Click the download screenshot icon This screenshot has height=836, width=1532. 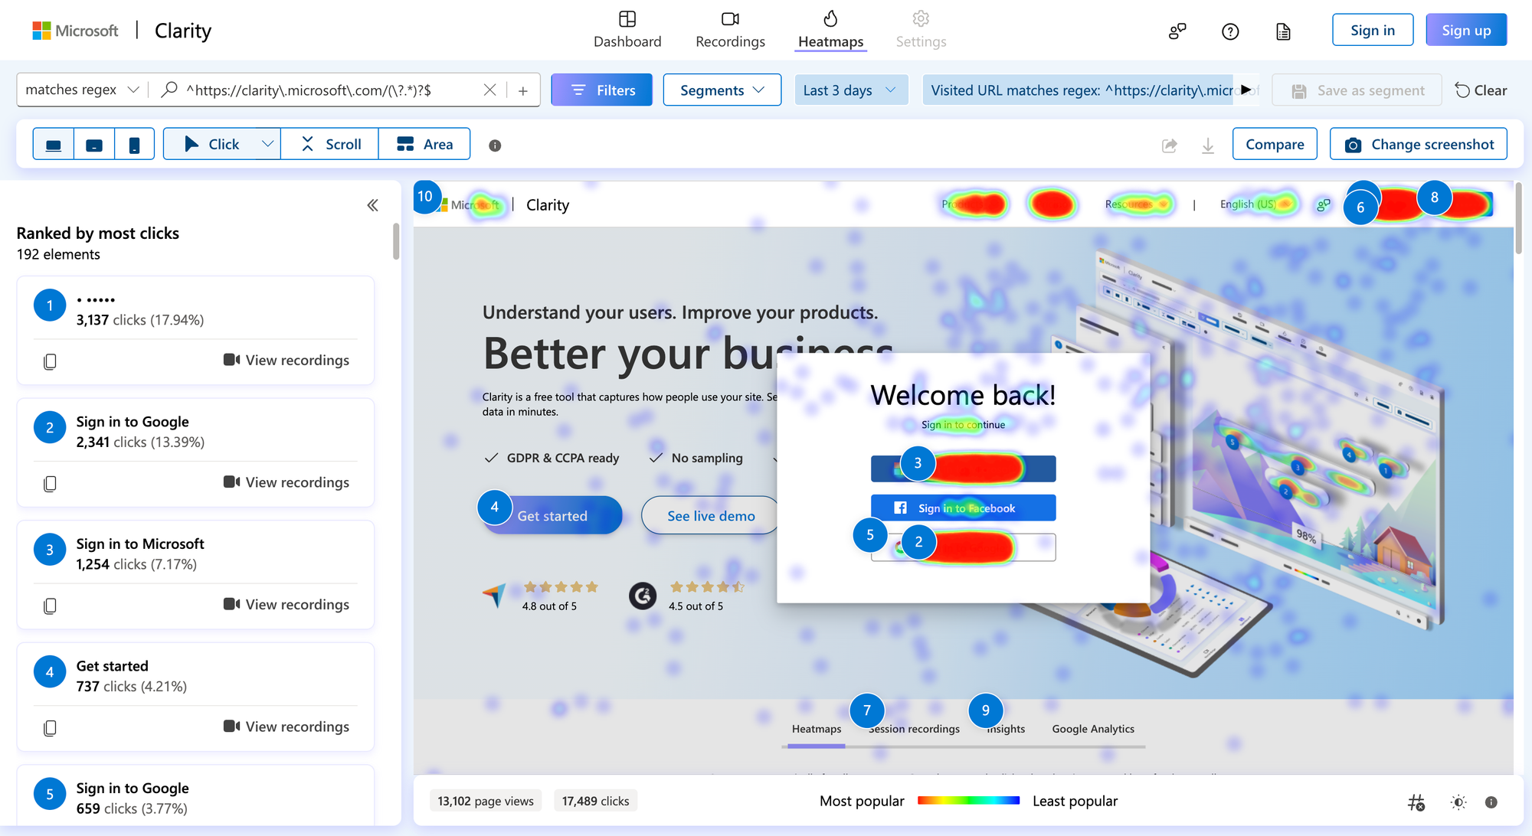click(1206, 144)
